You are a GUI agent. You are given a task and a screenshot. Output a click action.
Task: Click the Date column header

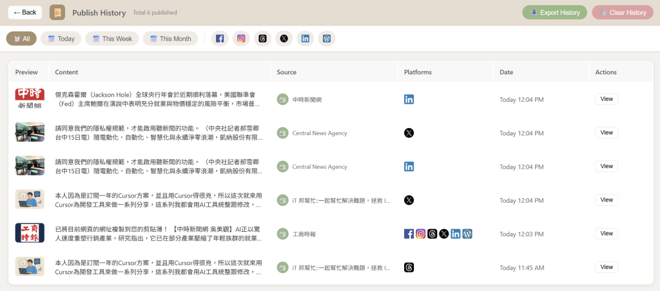tap(506, 72)
